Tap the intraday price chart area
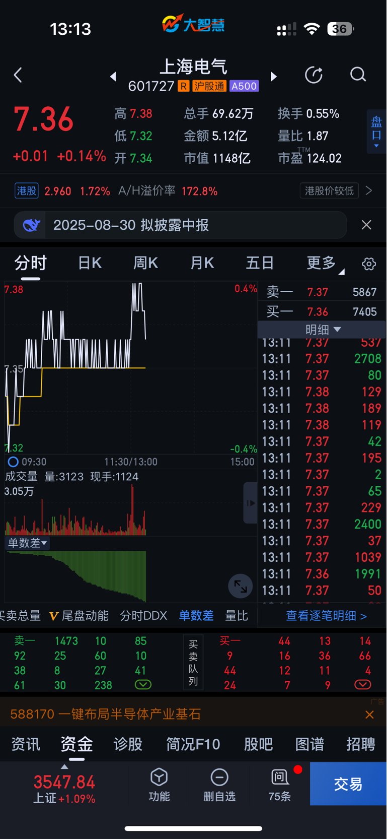This screenshot has height=839, width=387. click(x=131, y=368)
